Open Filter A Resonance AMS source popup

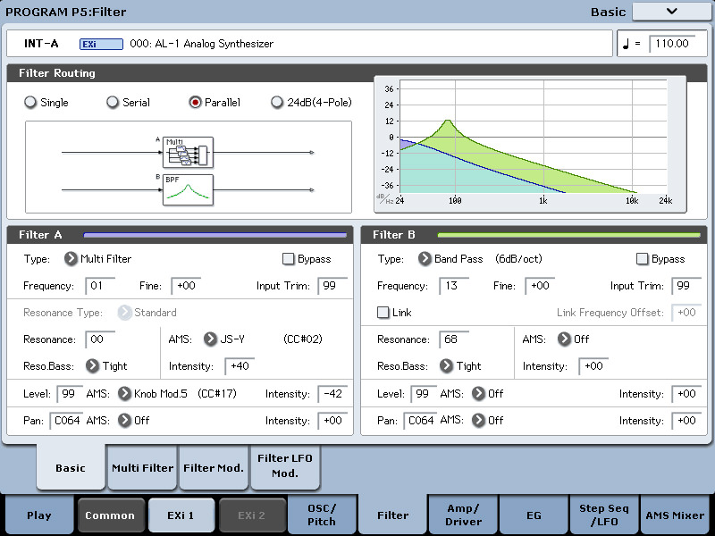pyautogui.click(x=211, y=339)
